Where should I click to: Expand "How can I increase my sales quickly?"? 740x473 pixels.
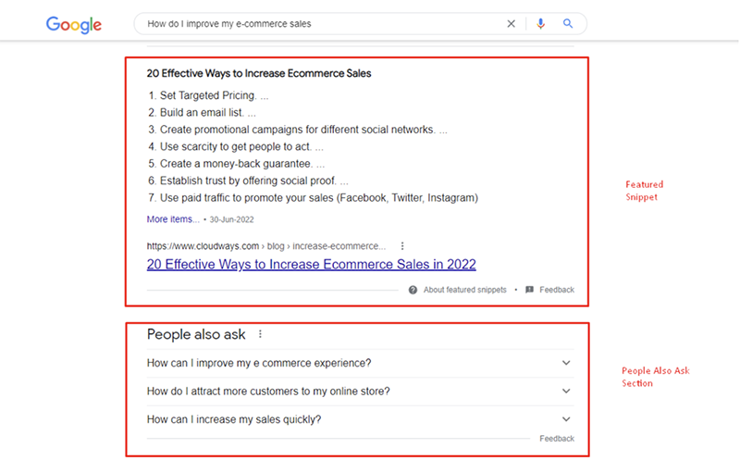tap(566, 419)
